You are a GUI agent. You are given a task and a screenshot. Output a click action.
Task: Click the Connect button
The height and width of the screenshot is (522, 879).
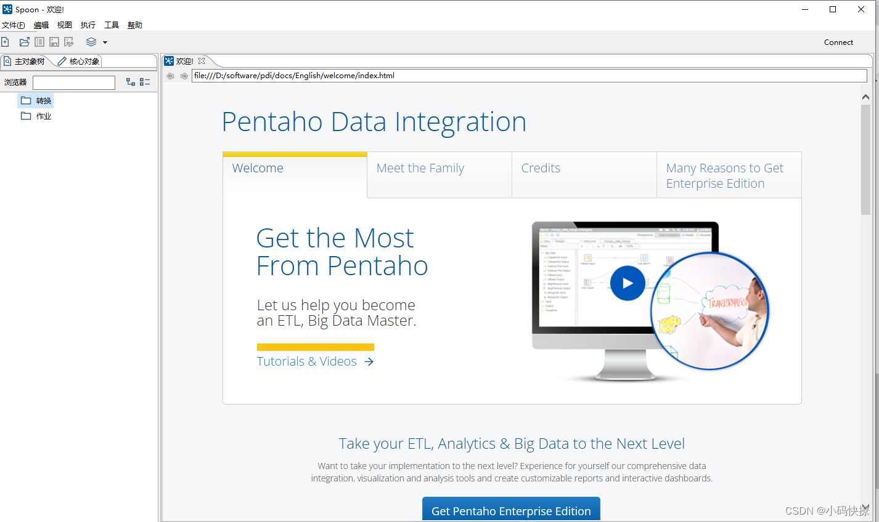click(x=838, y=42)
